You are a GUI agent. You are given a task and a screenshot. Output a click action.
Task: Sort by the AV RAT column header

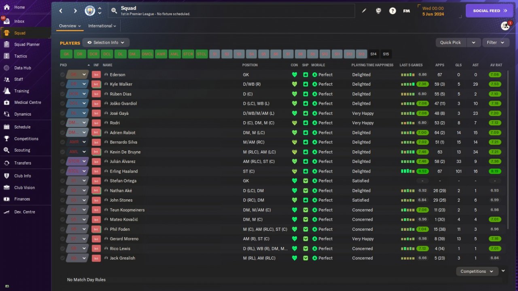point(496,65)
